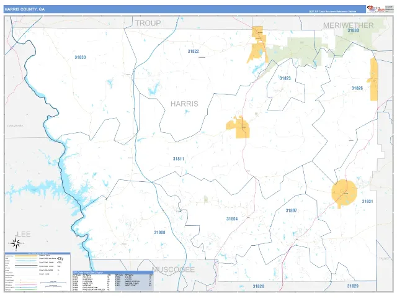
Task: Click the map legend title bar
Action: tap(37, 253)
